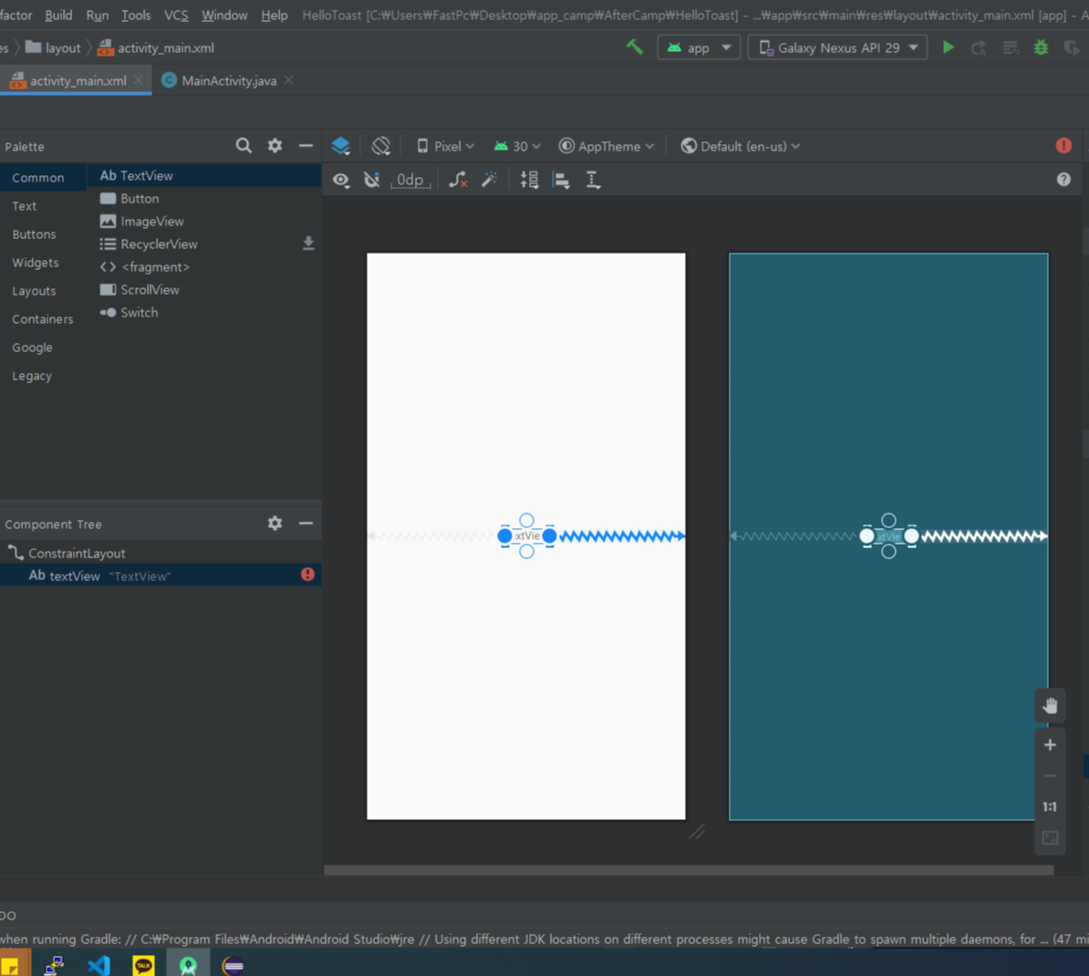Open design editor help question icon
Viewport: 1089px width, 976px height.
tap(1063, 179)
